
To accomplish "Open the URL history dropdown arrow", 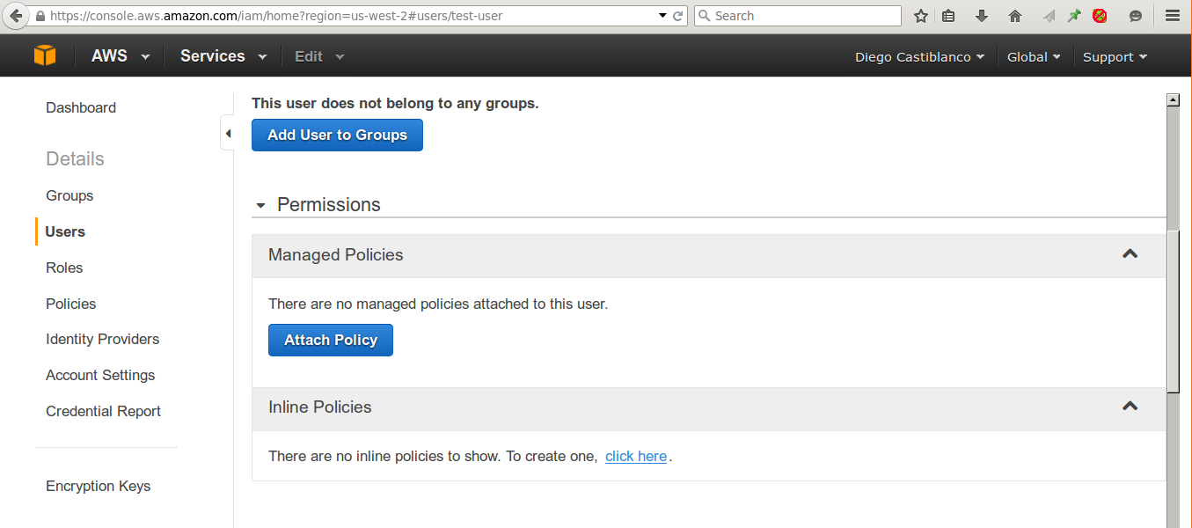I will [662, 16].
